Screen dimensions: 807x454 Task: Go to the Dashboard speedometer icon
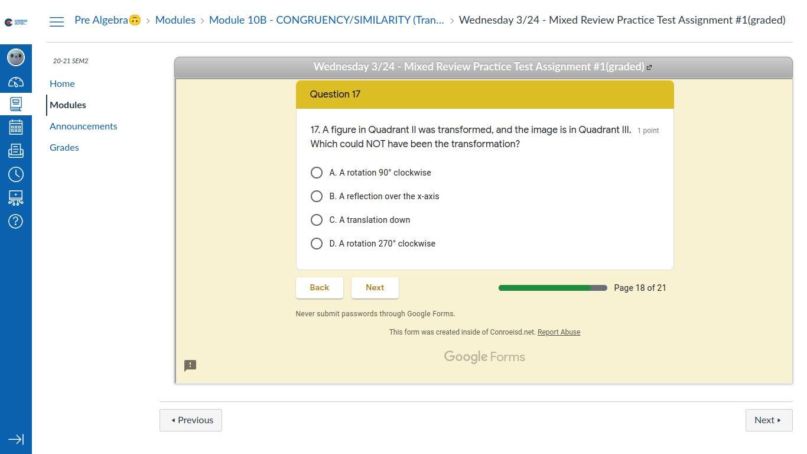coord(16,82)
